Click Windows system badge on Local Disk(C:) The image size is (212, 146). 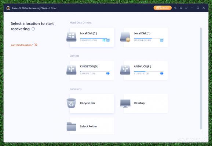point(104,40)
